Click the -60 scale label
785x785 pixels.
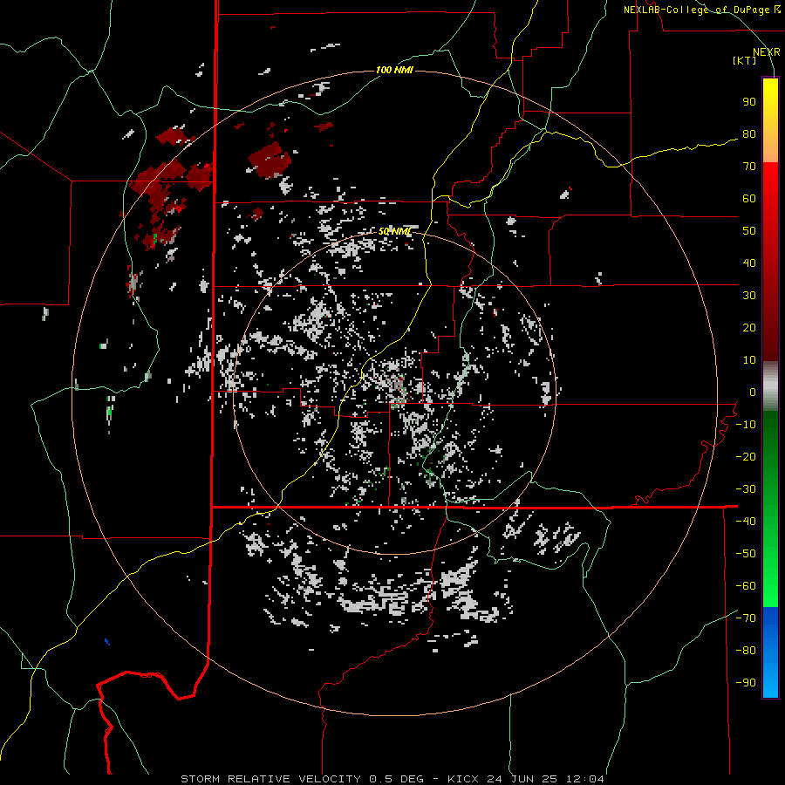coord(746,586)
